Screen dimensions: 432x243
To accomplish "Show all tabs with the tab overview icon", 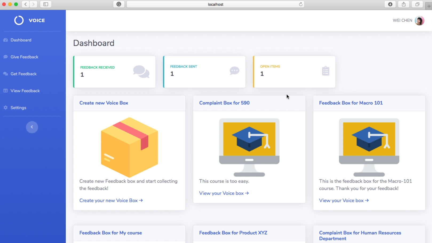I will [417, 4].
